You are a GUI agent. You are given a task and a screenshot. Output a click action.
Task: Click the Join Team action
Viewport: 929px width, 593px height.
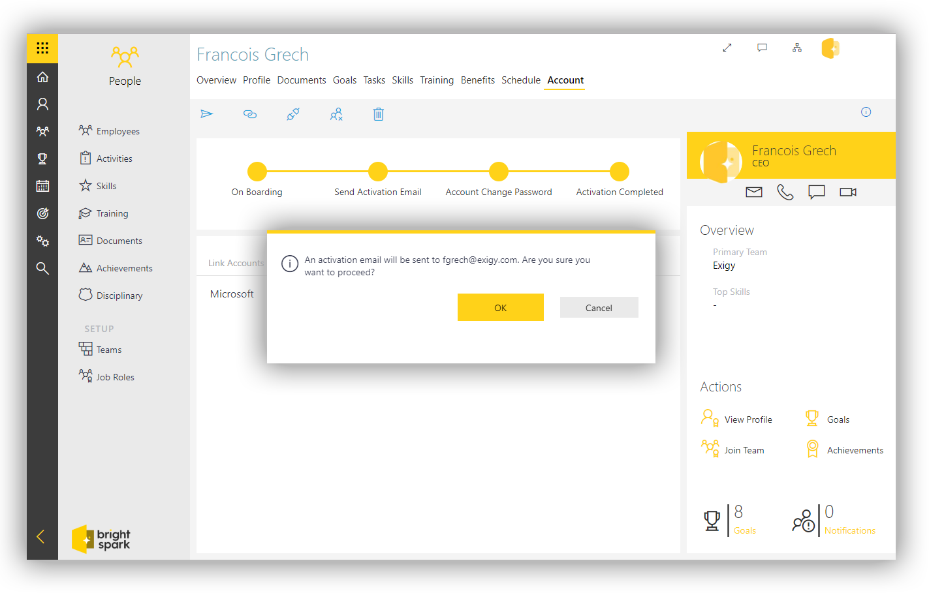click(x=732, y=449)
